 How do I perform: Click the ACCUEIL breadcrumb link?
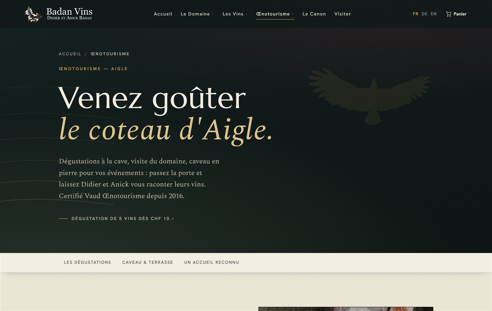pyautogui.click(x=70, y=54)
